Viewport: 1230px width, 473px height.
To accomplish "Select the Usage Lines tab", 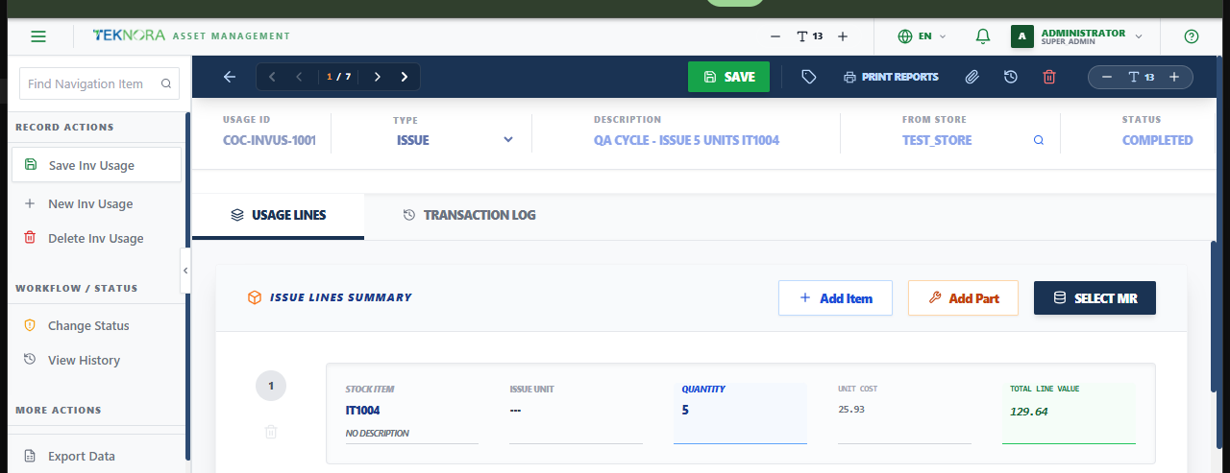I will (x=279, y=215).
